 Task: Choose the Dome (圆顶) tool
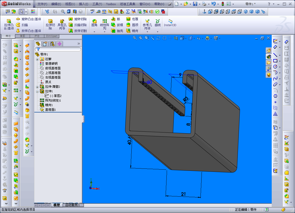point(132,25)
